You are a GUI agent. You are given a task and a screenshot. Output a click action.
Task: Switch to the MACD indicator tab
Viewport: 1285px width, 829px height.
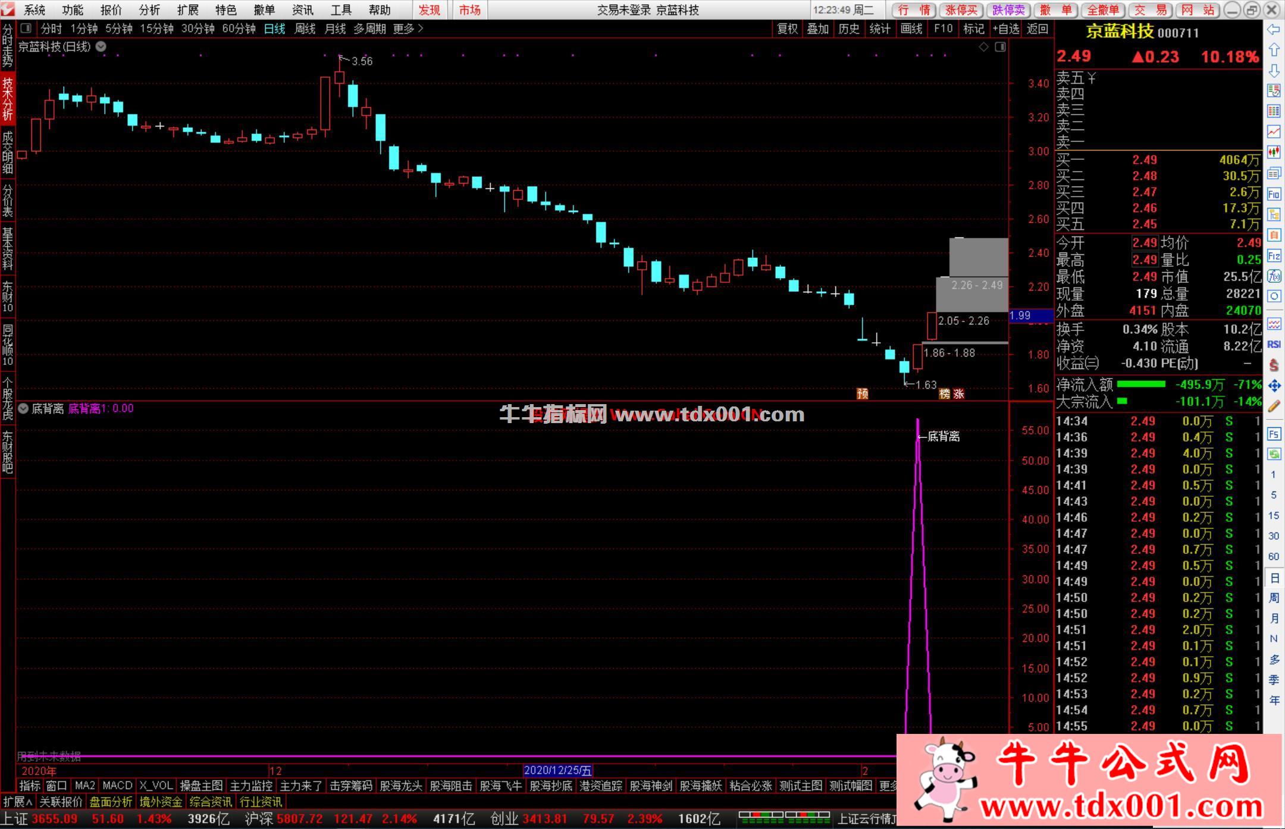click(x=117, y=786)
